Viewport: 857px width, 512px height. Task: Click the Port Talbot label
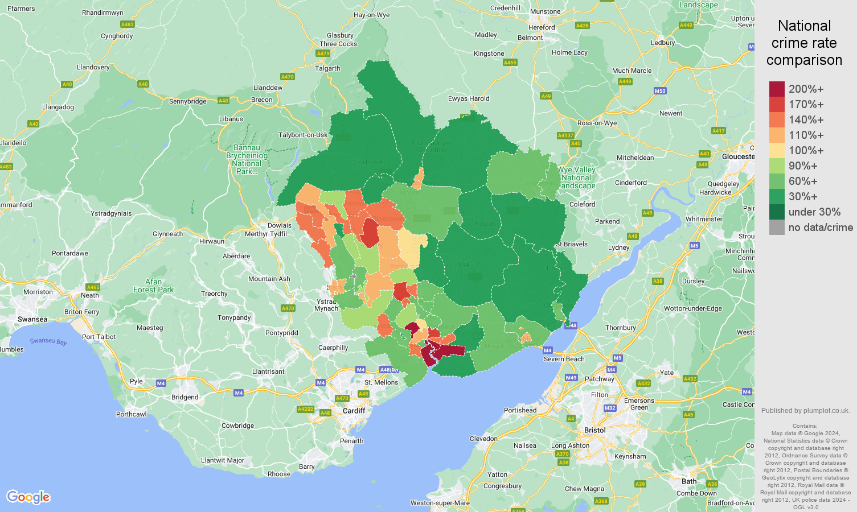(x=99, y=337)
